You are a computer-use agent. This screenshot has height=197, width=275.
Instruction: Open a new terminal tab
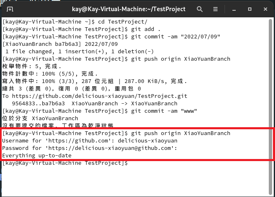[10, 9]
